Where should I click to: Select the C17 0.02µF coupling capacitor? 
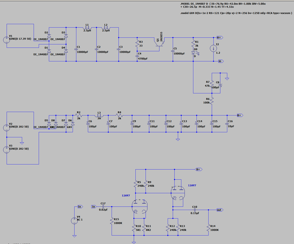pyautogui.click(x=103, y=206)
